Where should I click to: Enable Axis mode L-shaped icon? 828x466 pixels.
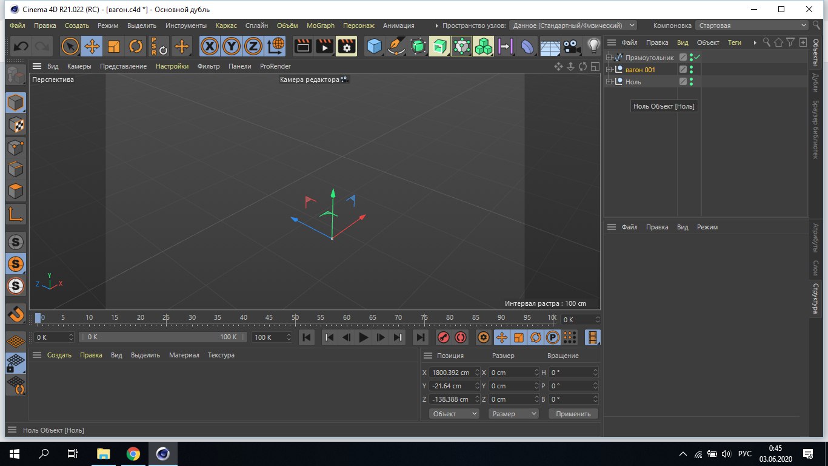pyautogui.click(x=16, y=214)
